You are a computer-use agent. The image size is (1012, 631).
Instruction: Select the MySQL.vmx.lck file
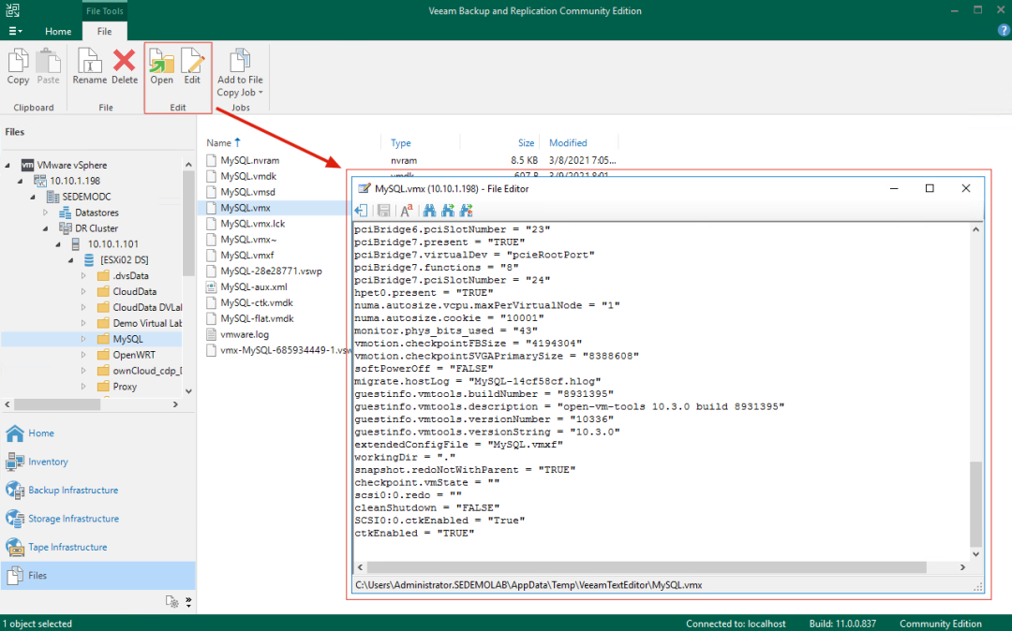[252, 223]
